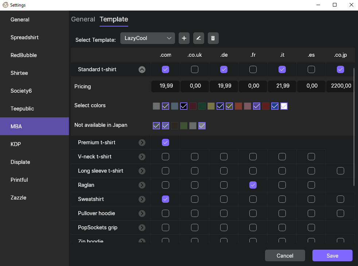Uncheck Standard t-shirt for .it
Screen dimensions: 358x266
pyautogui.click(x=282, y=69)
